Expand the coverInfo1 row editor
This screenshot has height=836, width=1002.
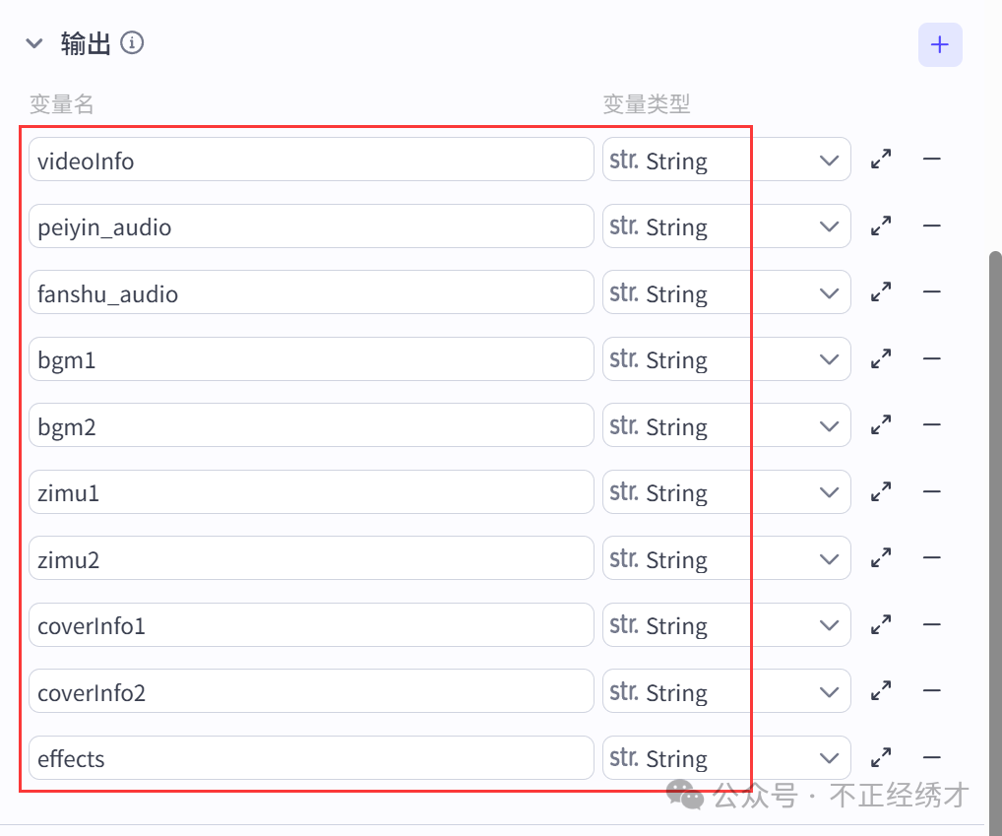tap(881, 624)
